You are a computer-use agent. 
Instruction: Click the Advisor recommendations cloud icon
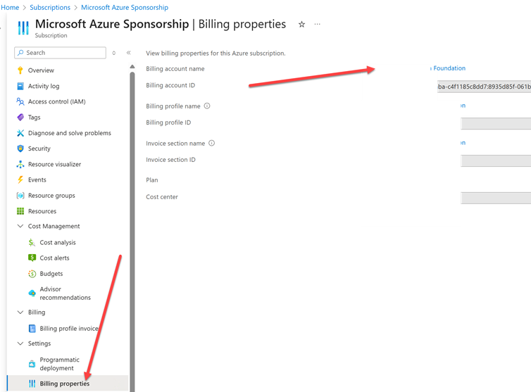[32, 293]
